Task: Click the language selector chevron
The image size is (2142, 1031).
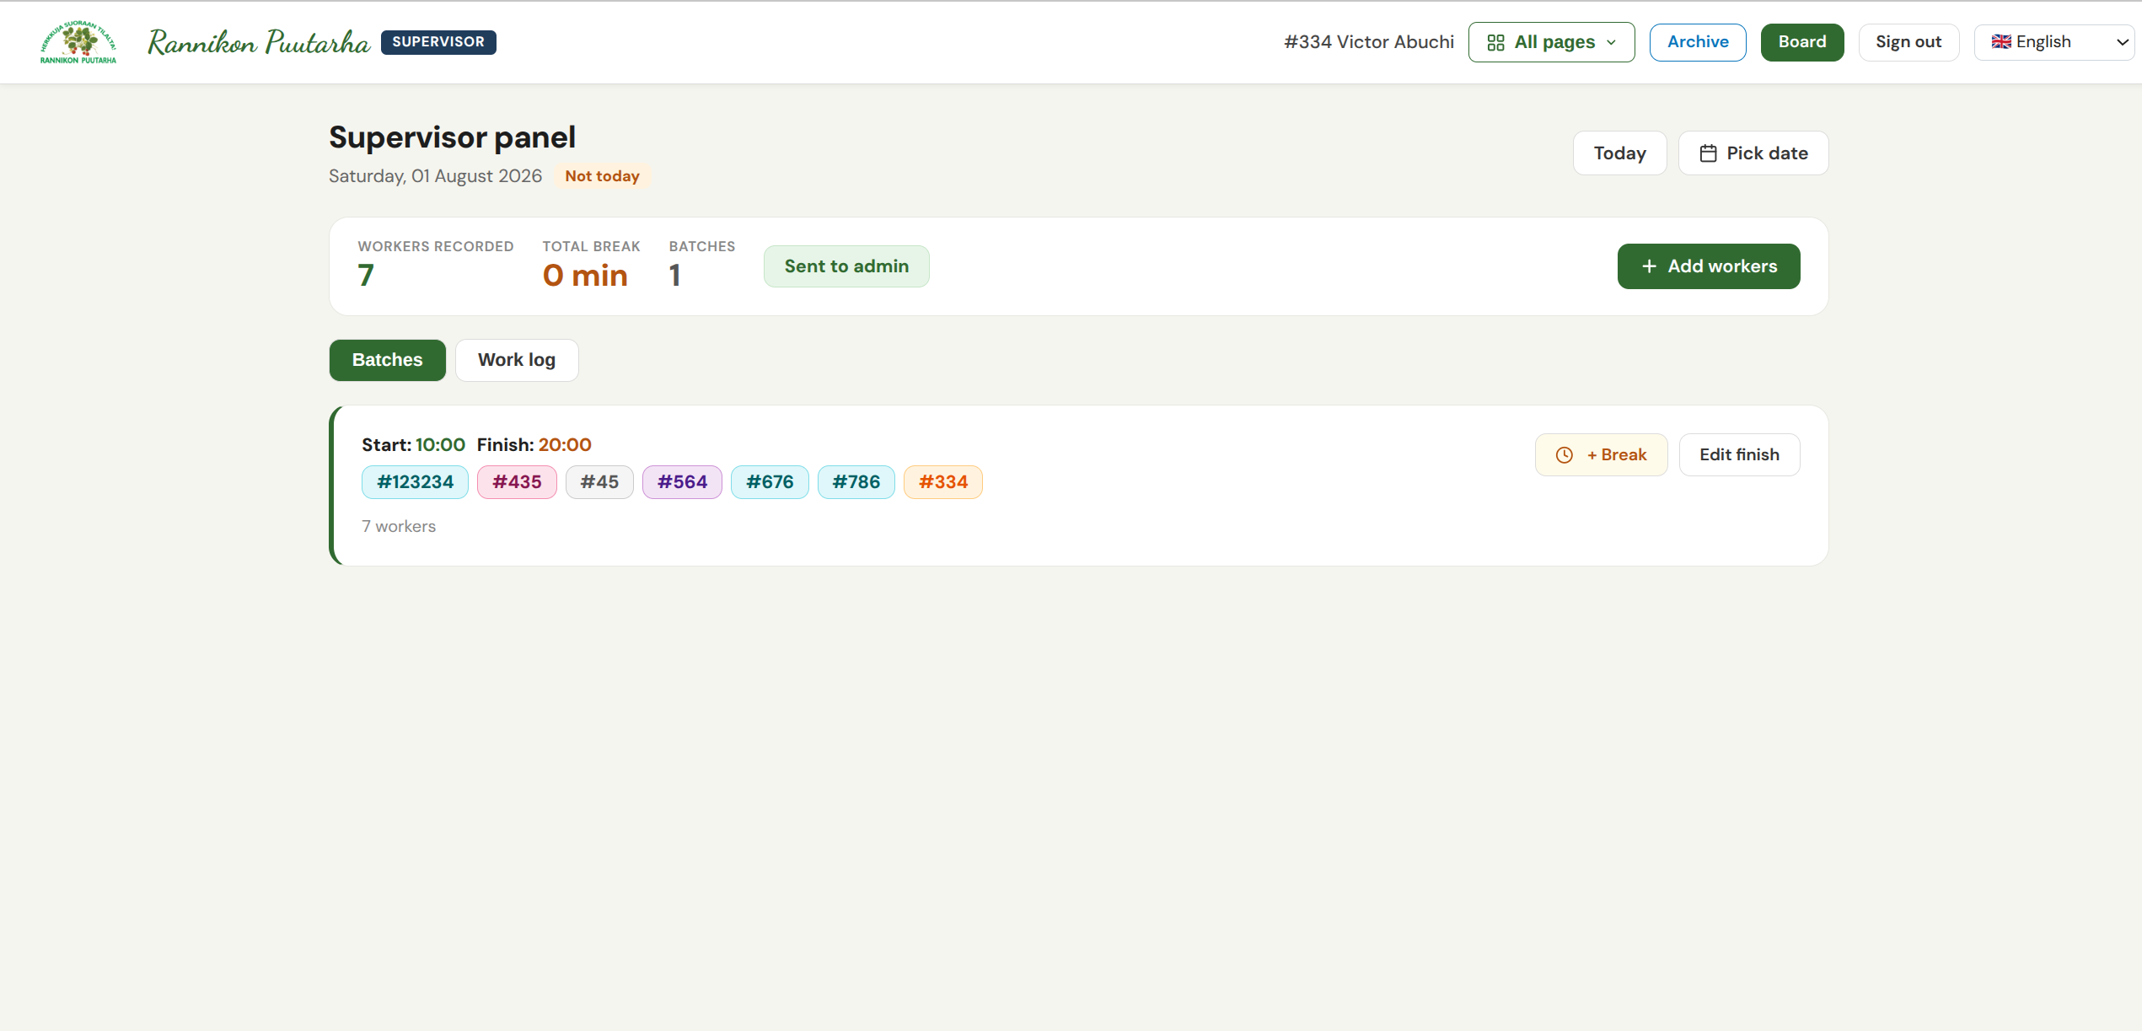Action: [x=2123, y=43]
